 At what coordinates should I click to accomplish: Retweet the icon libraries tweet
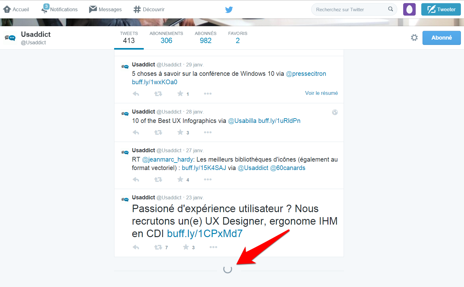(x=158, y=179)
